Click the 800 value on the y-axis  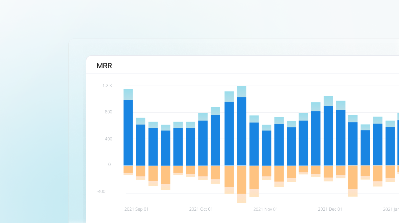(x=108, y=112)
